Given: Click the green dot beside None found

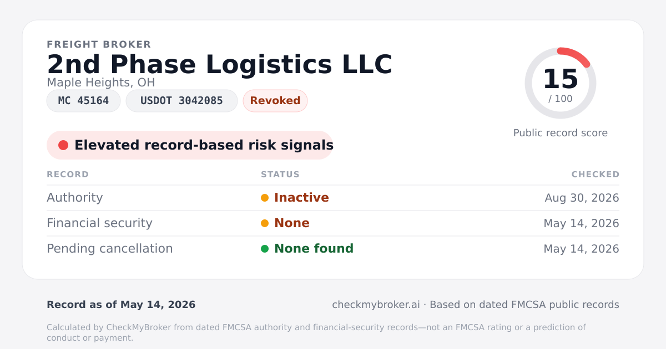Looking at the screenshot, I should tap(265, 249).
